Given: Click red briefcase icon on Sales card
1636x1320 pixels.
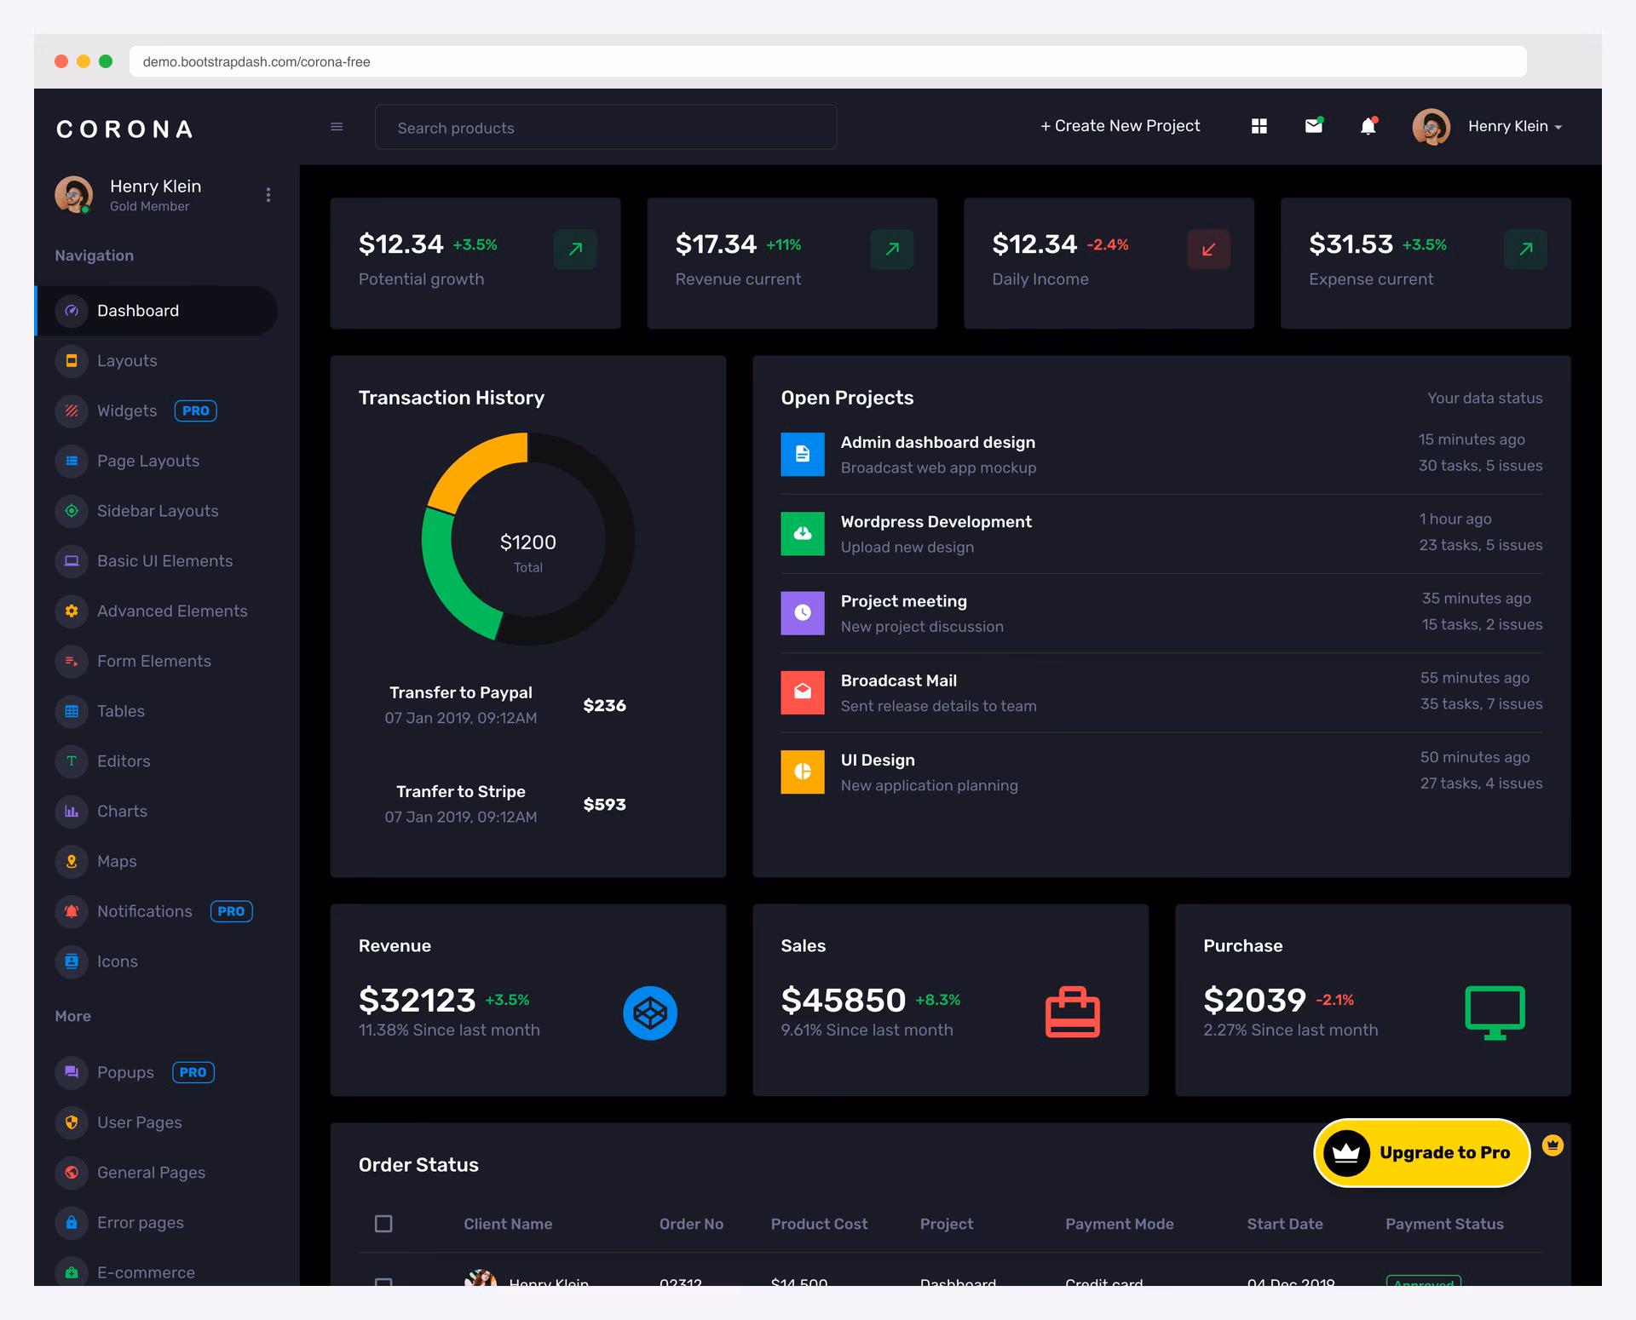Looking at the screenshot, I should [x=1073, y=1012].
